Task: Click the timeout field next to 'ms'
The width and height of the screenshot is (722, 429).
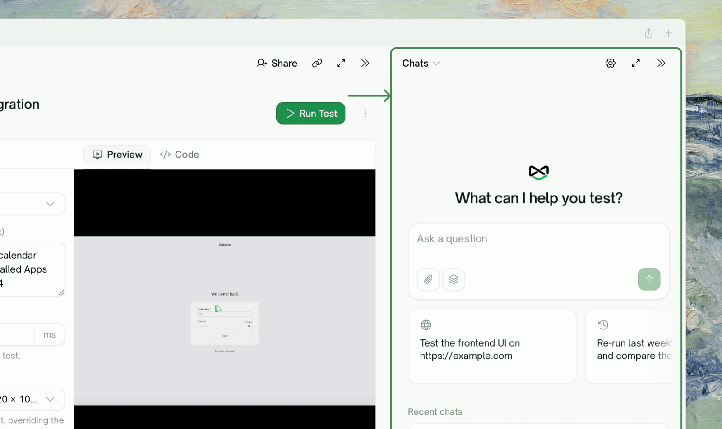Action: (x=17, y=334)
